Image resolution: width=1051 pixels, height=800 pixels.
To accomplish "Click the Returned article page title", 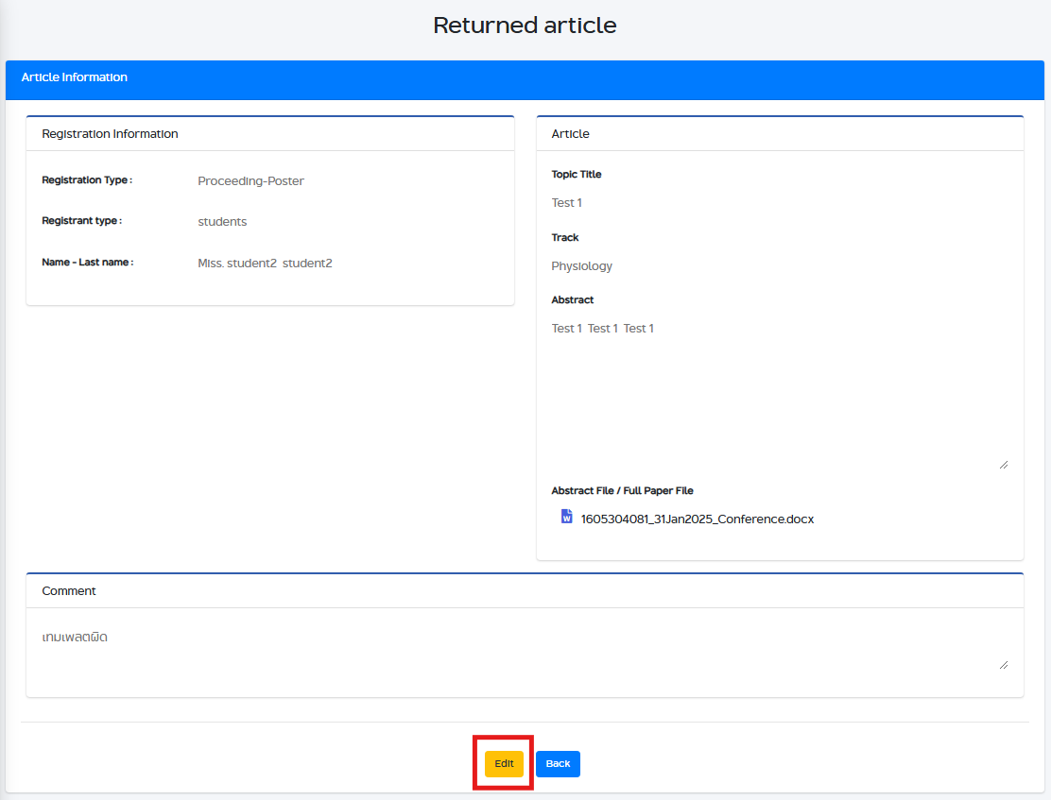I will coord(525,26).
